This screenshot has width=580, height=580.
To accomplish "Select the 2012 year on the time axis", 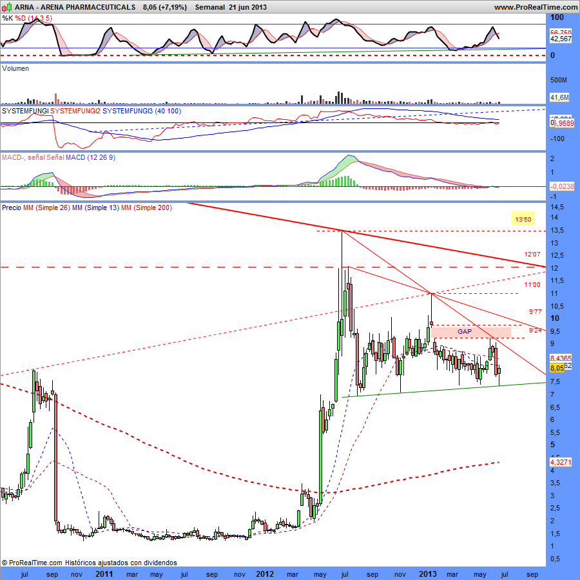I will click(x=264, y=574).
